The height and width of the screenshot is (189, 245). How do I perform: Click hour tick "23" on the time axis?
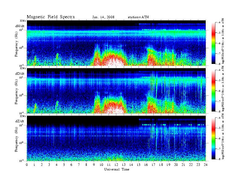click(198, 165)
